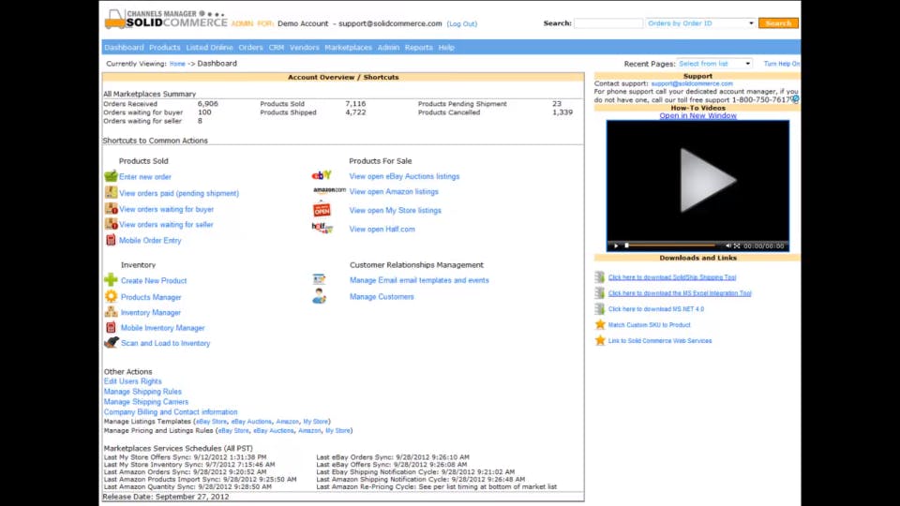Open View orders paid (pending shipment) link
Viewport: 900px width, 506px height.
coord(179,194)
